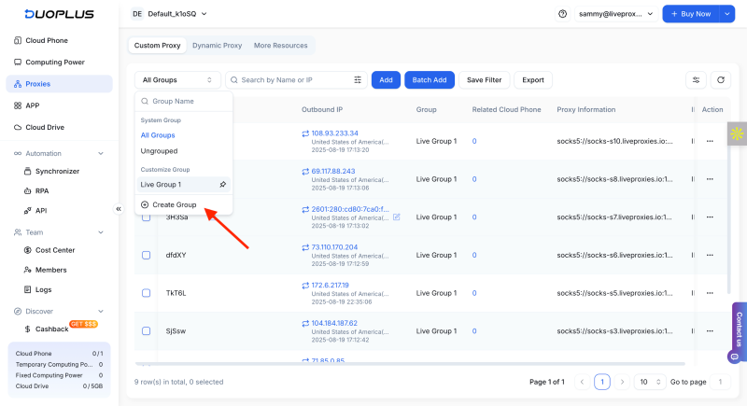Click the Go to page input
Screen dimensions: 747x406
coord(720,382)
